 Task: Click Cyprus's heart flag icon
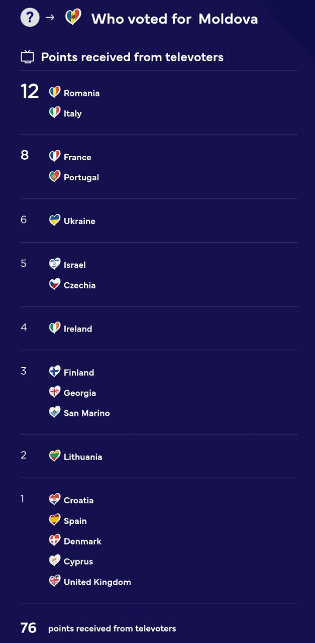click(55, 561)
